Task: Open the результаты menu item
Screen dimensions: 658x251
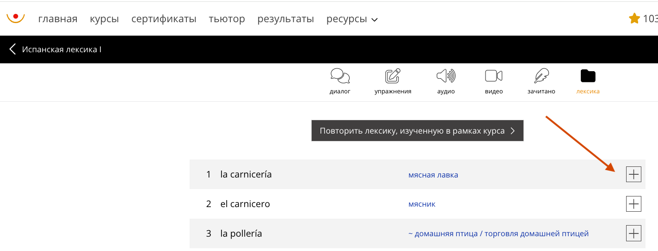Action: click(286, 19)
